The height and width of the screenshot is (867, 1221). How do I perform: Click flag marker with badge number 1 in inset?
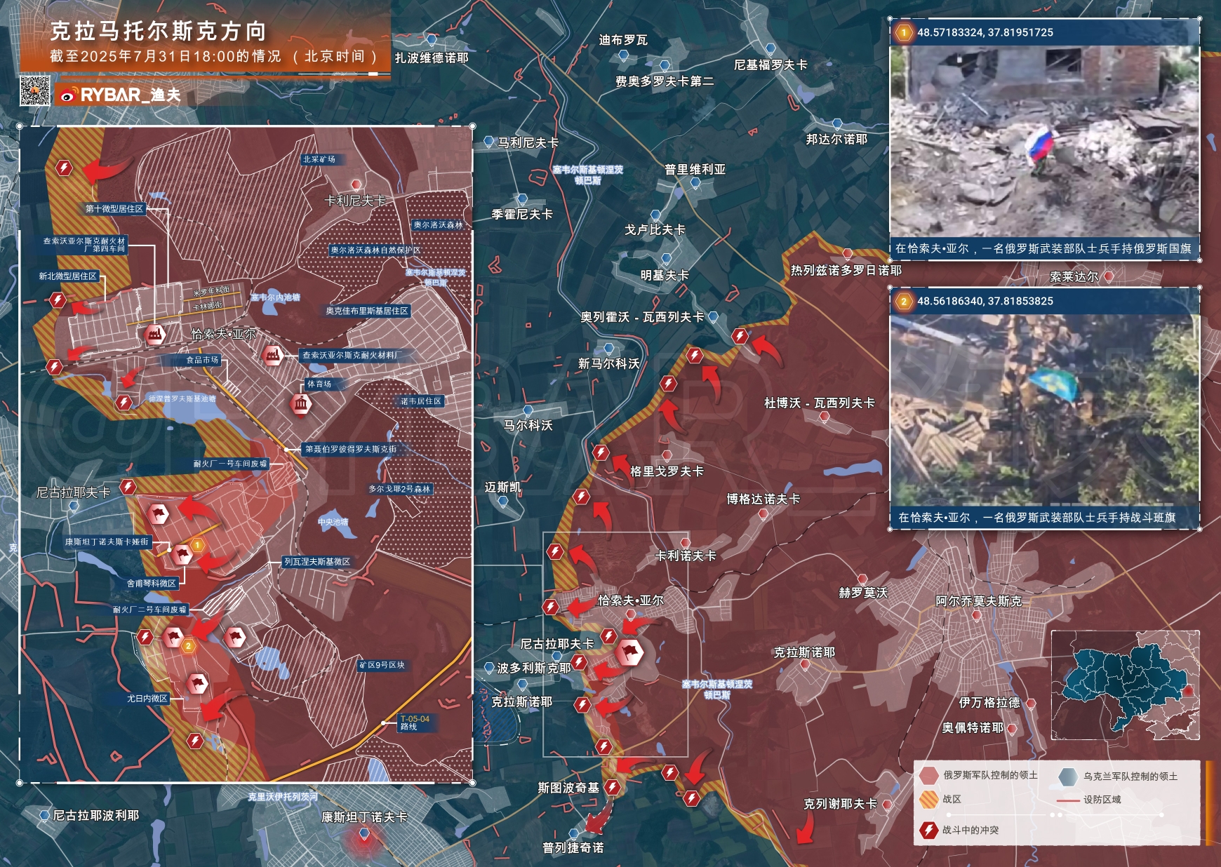[x=182, y=555]
